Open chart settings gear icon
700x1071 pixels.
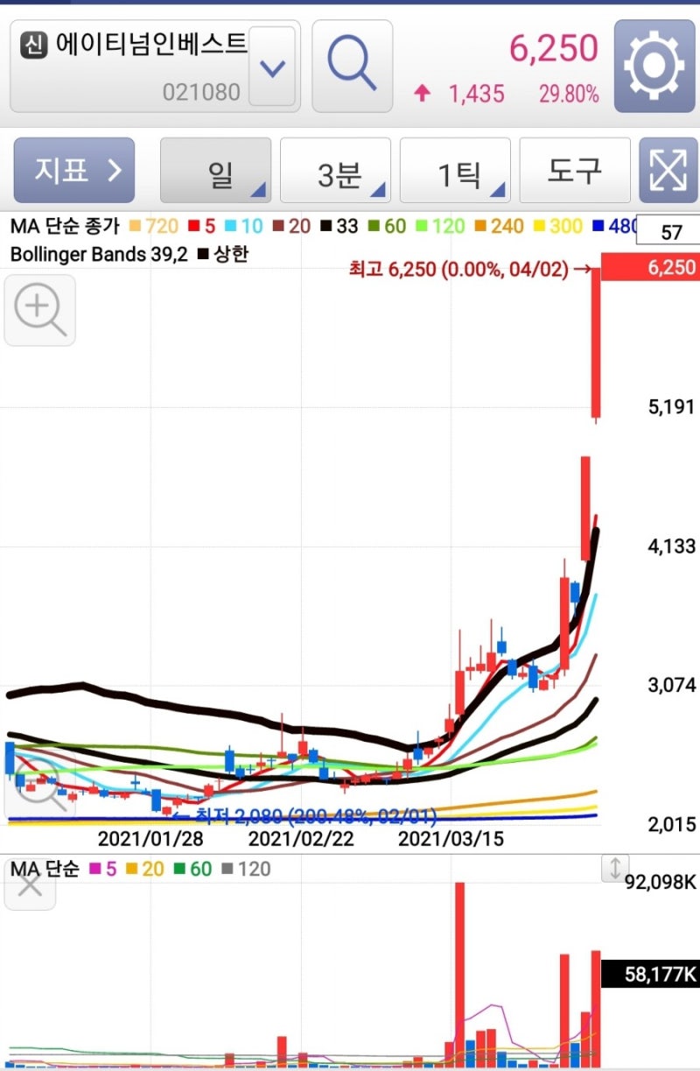point(654,66)
